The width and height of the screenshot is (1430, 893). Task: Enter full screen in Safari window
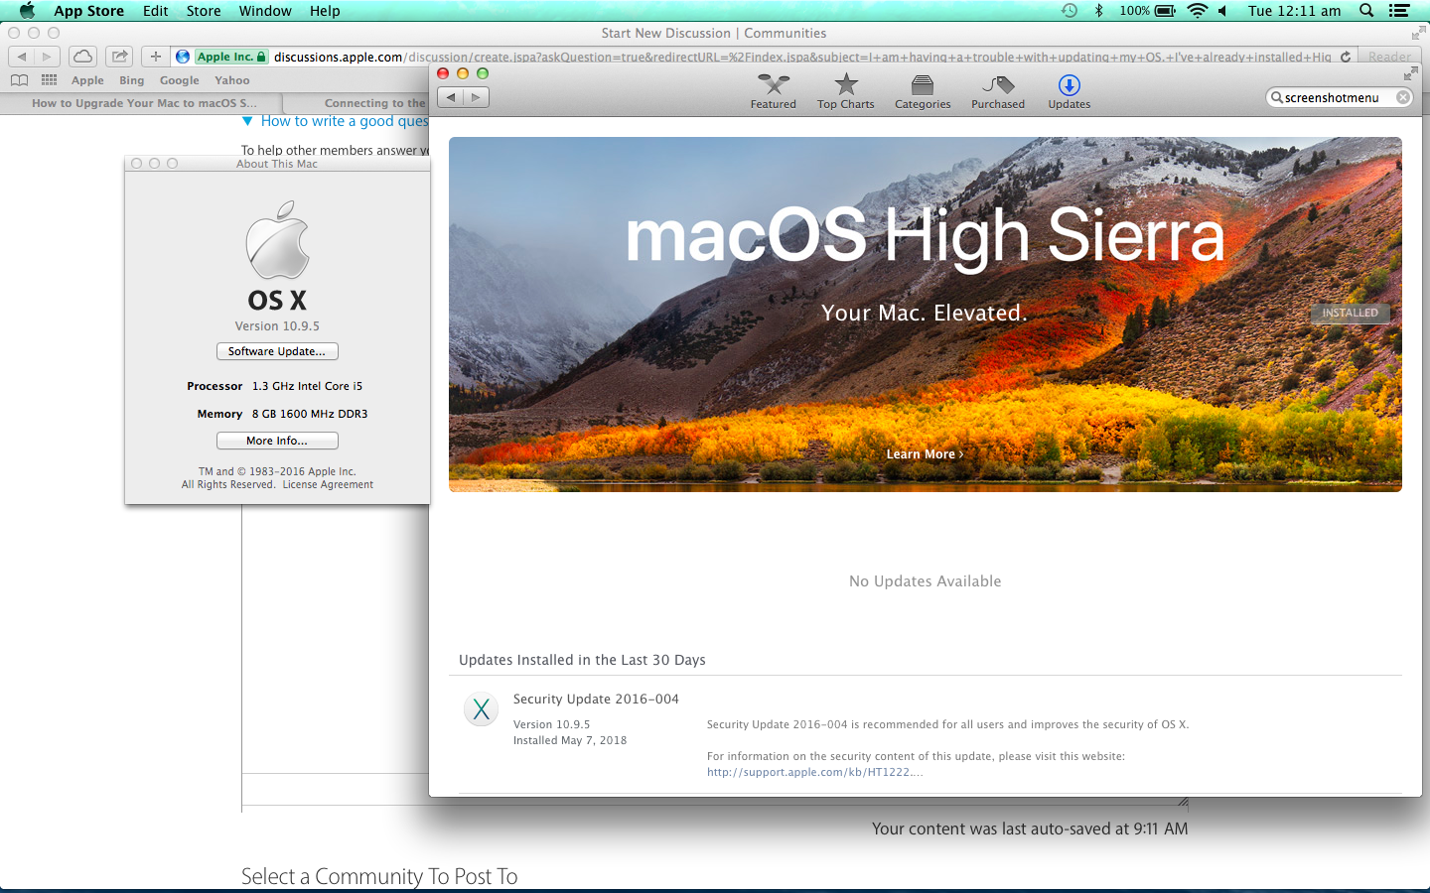(1417, 33)
